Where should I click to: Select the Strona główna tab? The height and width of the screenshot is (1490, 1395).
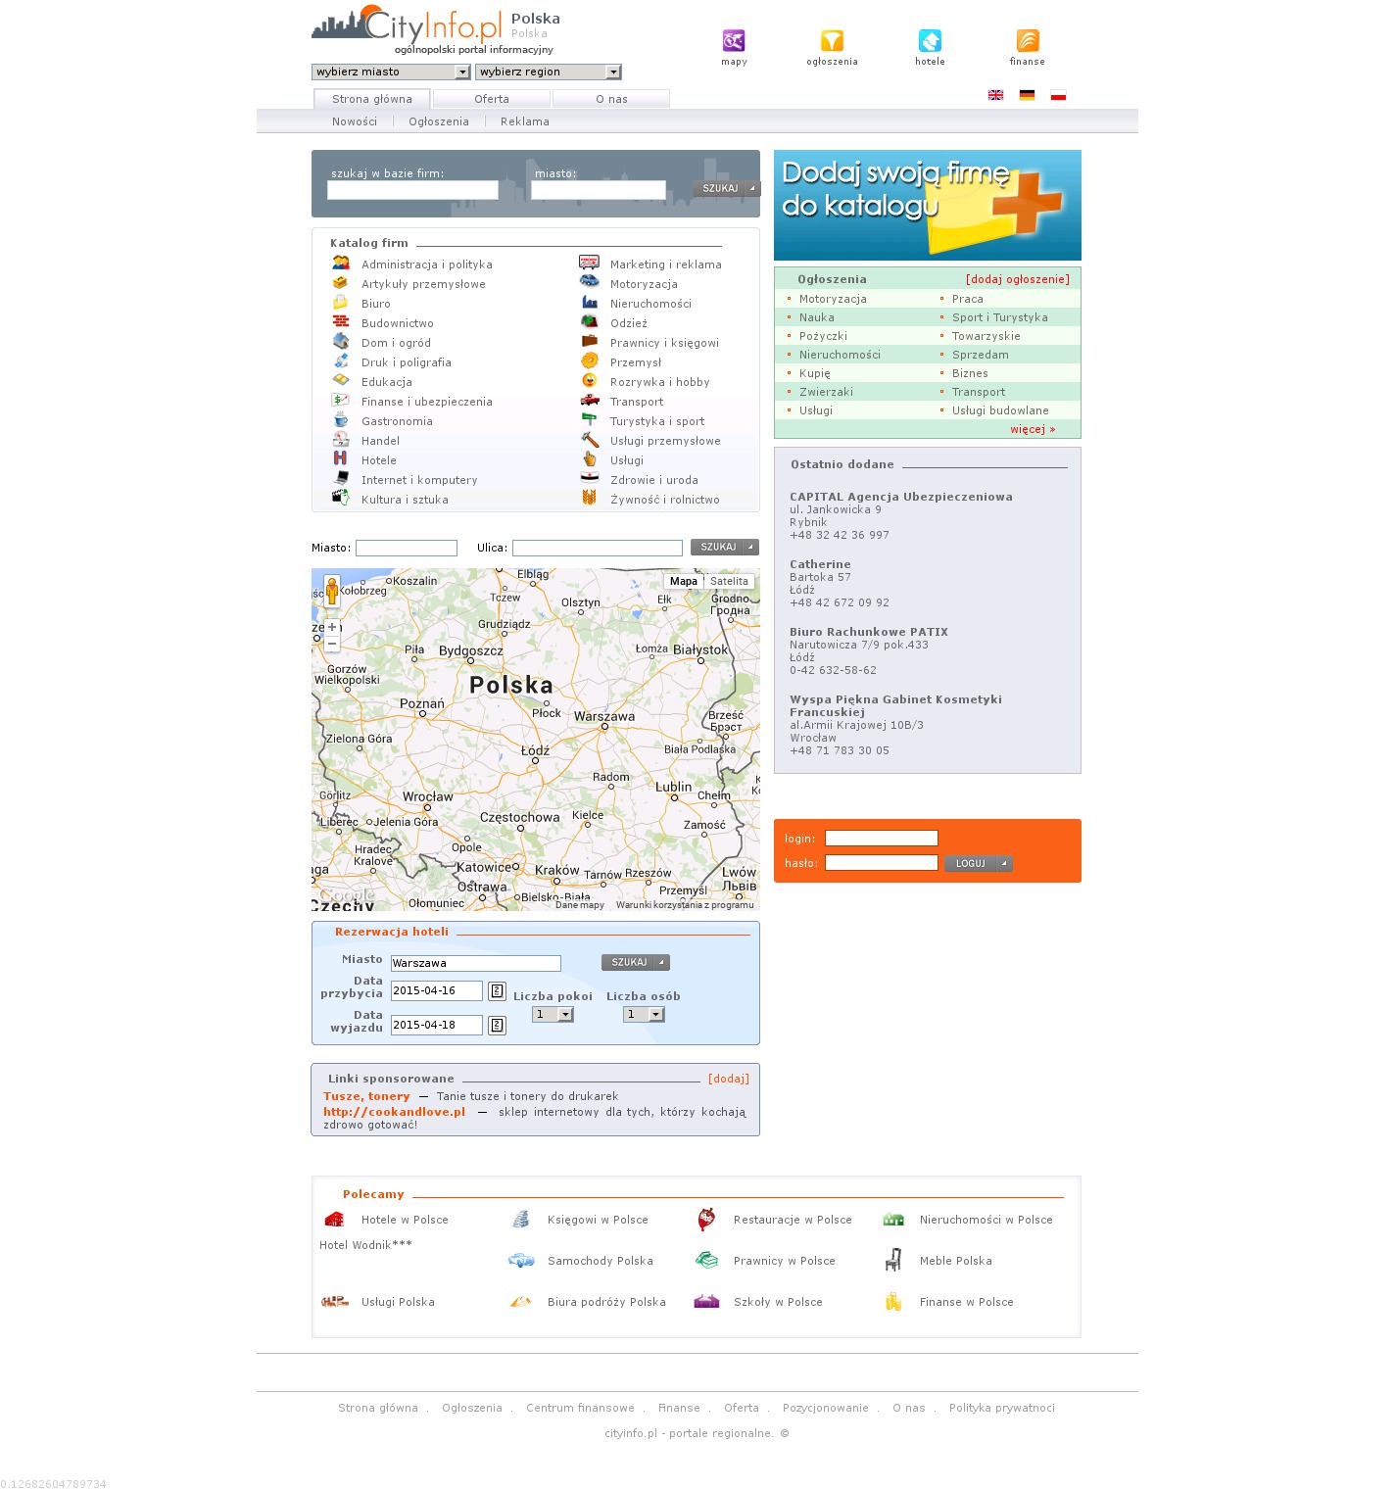pos(372,99)
